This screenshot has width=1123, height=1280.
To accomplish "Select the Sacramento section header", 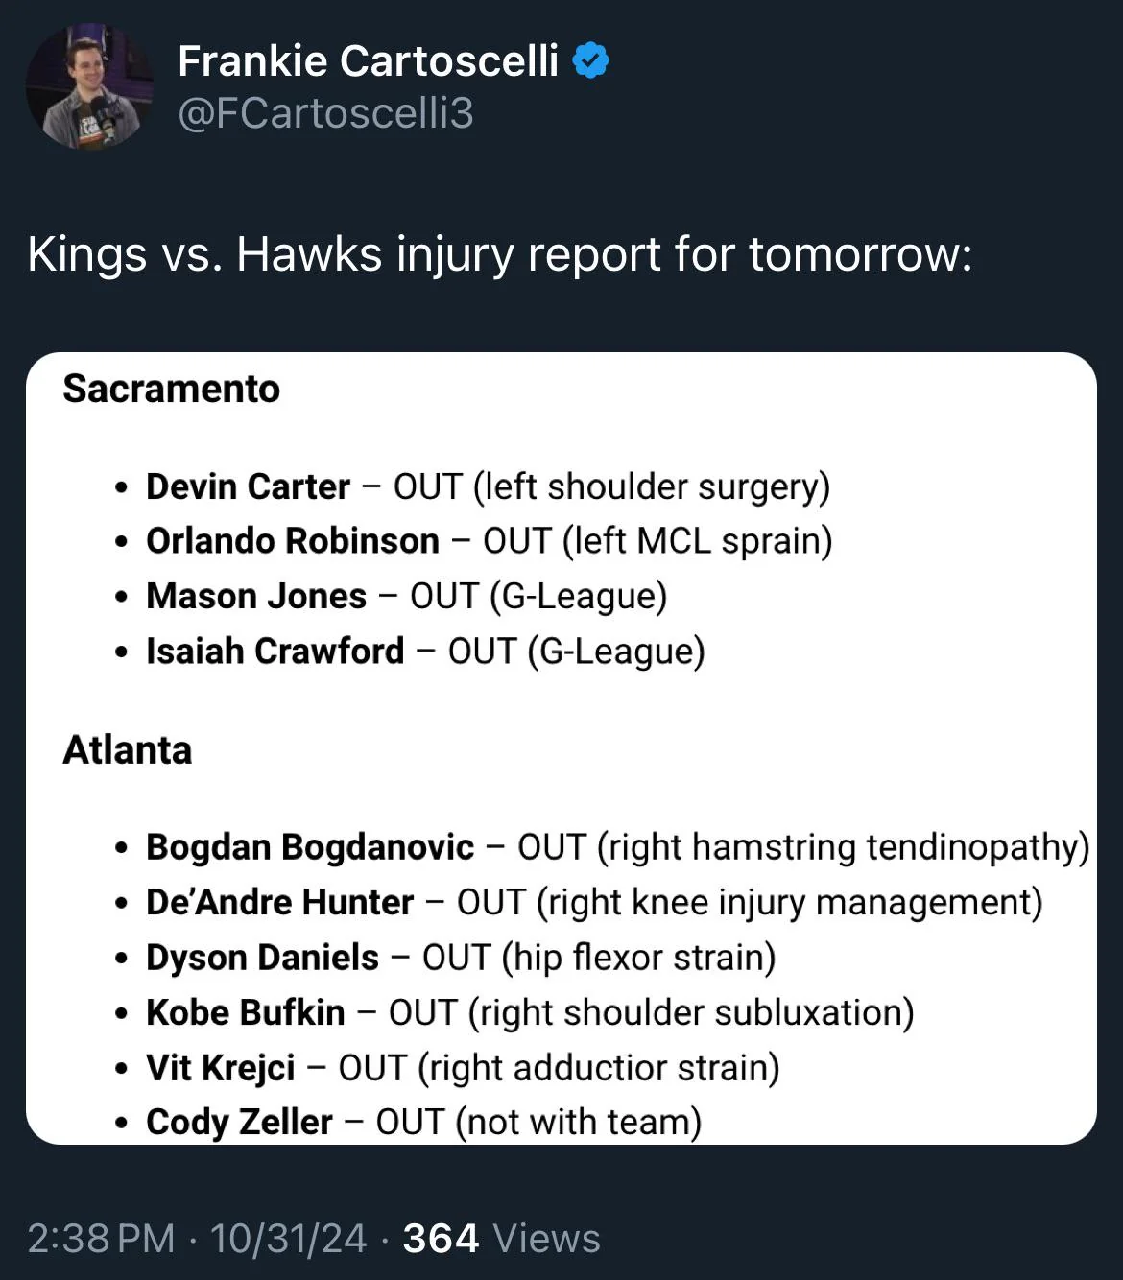I will (171, 390).
